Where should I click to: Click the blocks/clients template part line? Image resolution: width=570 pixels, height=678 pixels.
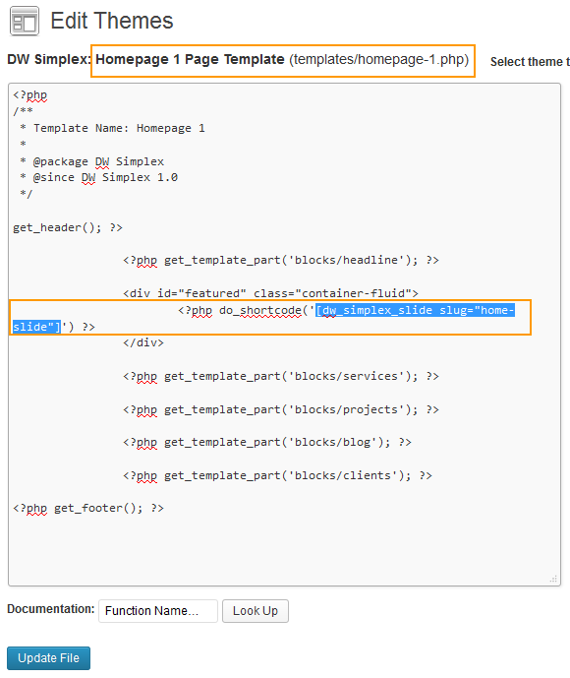(x=278, y=475)
